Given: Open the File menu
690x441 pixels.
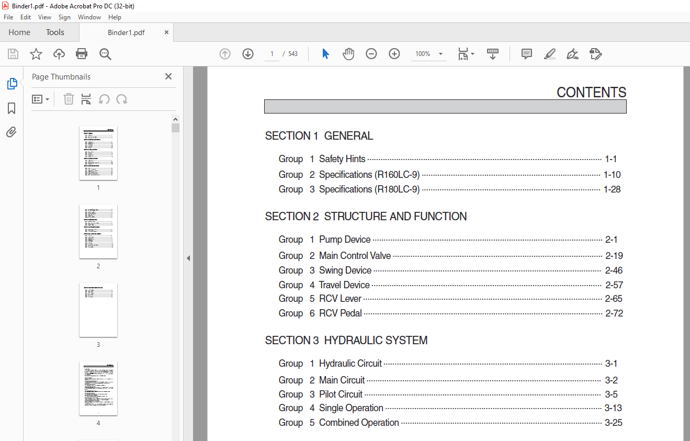Looking at the screenshot, I should pos(8,17).
